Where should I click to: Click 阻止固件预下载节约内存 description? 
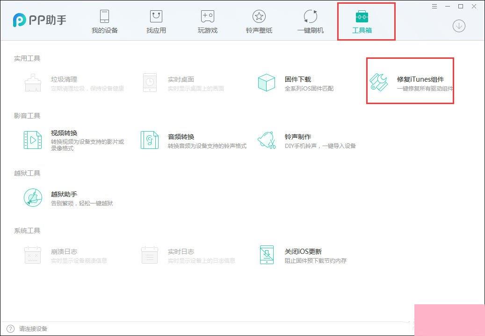(316, 261)
